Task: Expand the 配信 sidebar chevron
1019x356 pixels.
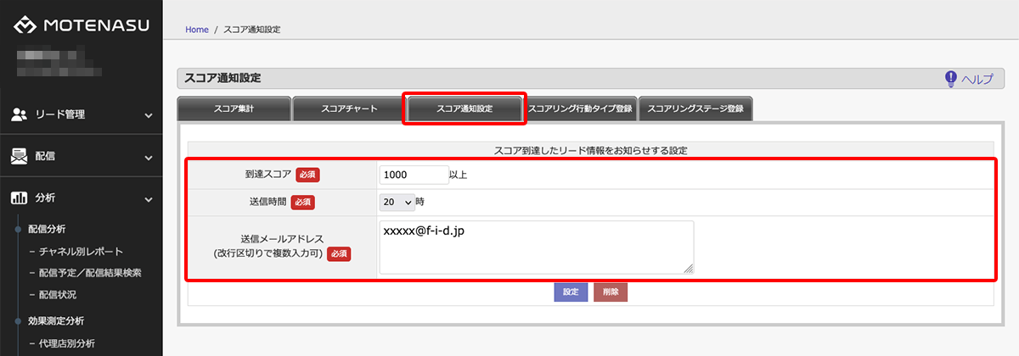Action: click(x=149, y=157)
